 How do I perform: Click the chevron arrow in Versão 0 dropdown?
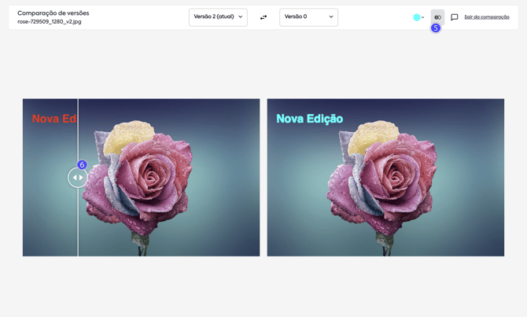point(331,17)
